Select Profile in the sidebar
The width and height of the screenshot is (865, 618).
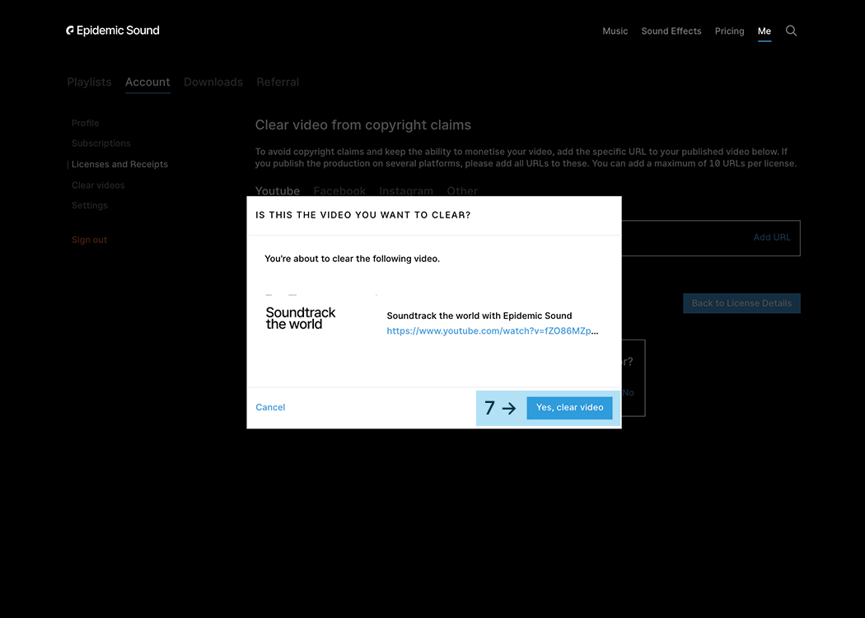[85, 124]
